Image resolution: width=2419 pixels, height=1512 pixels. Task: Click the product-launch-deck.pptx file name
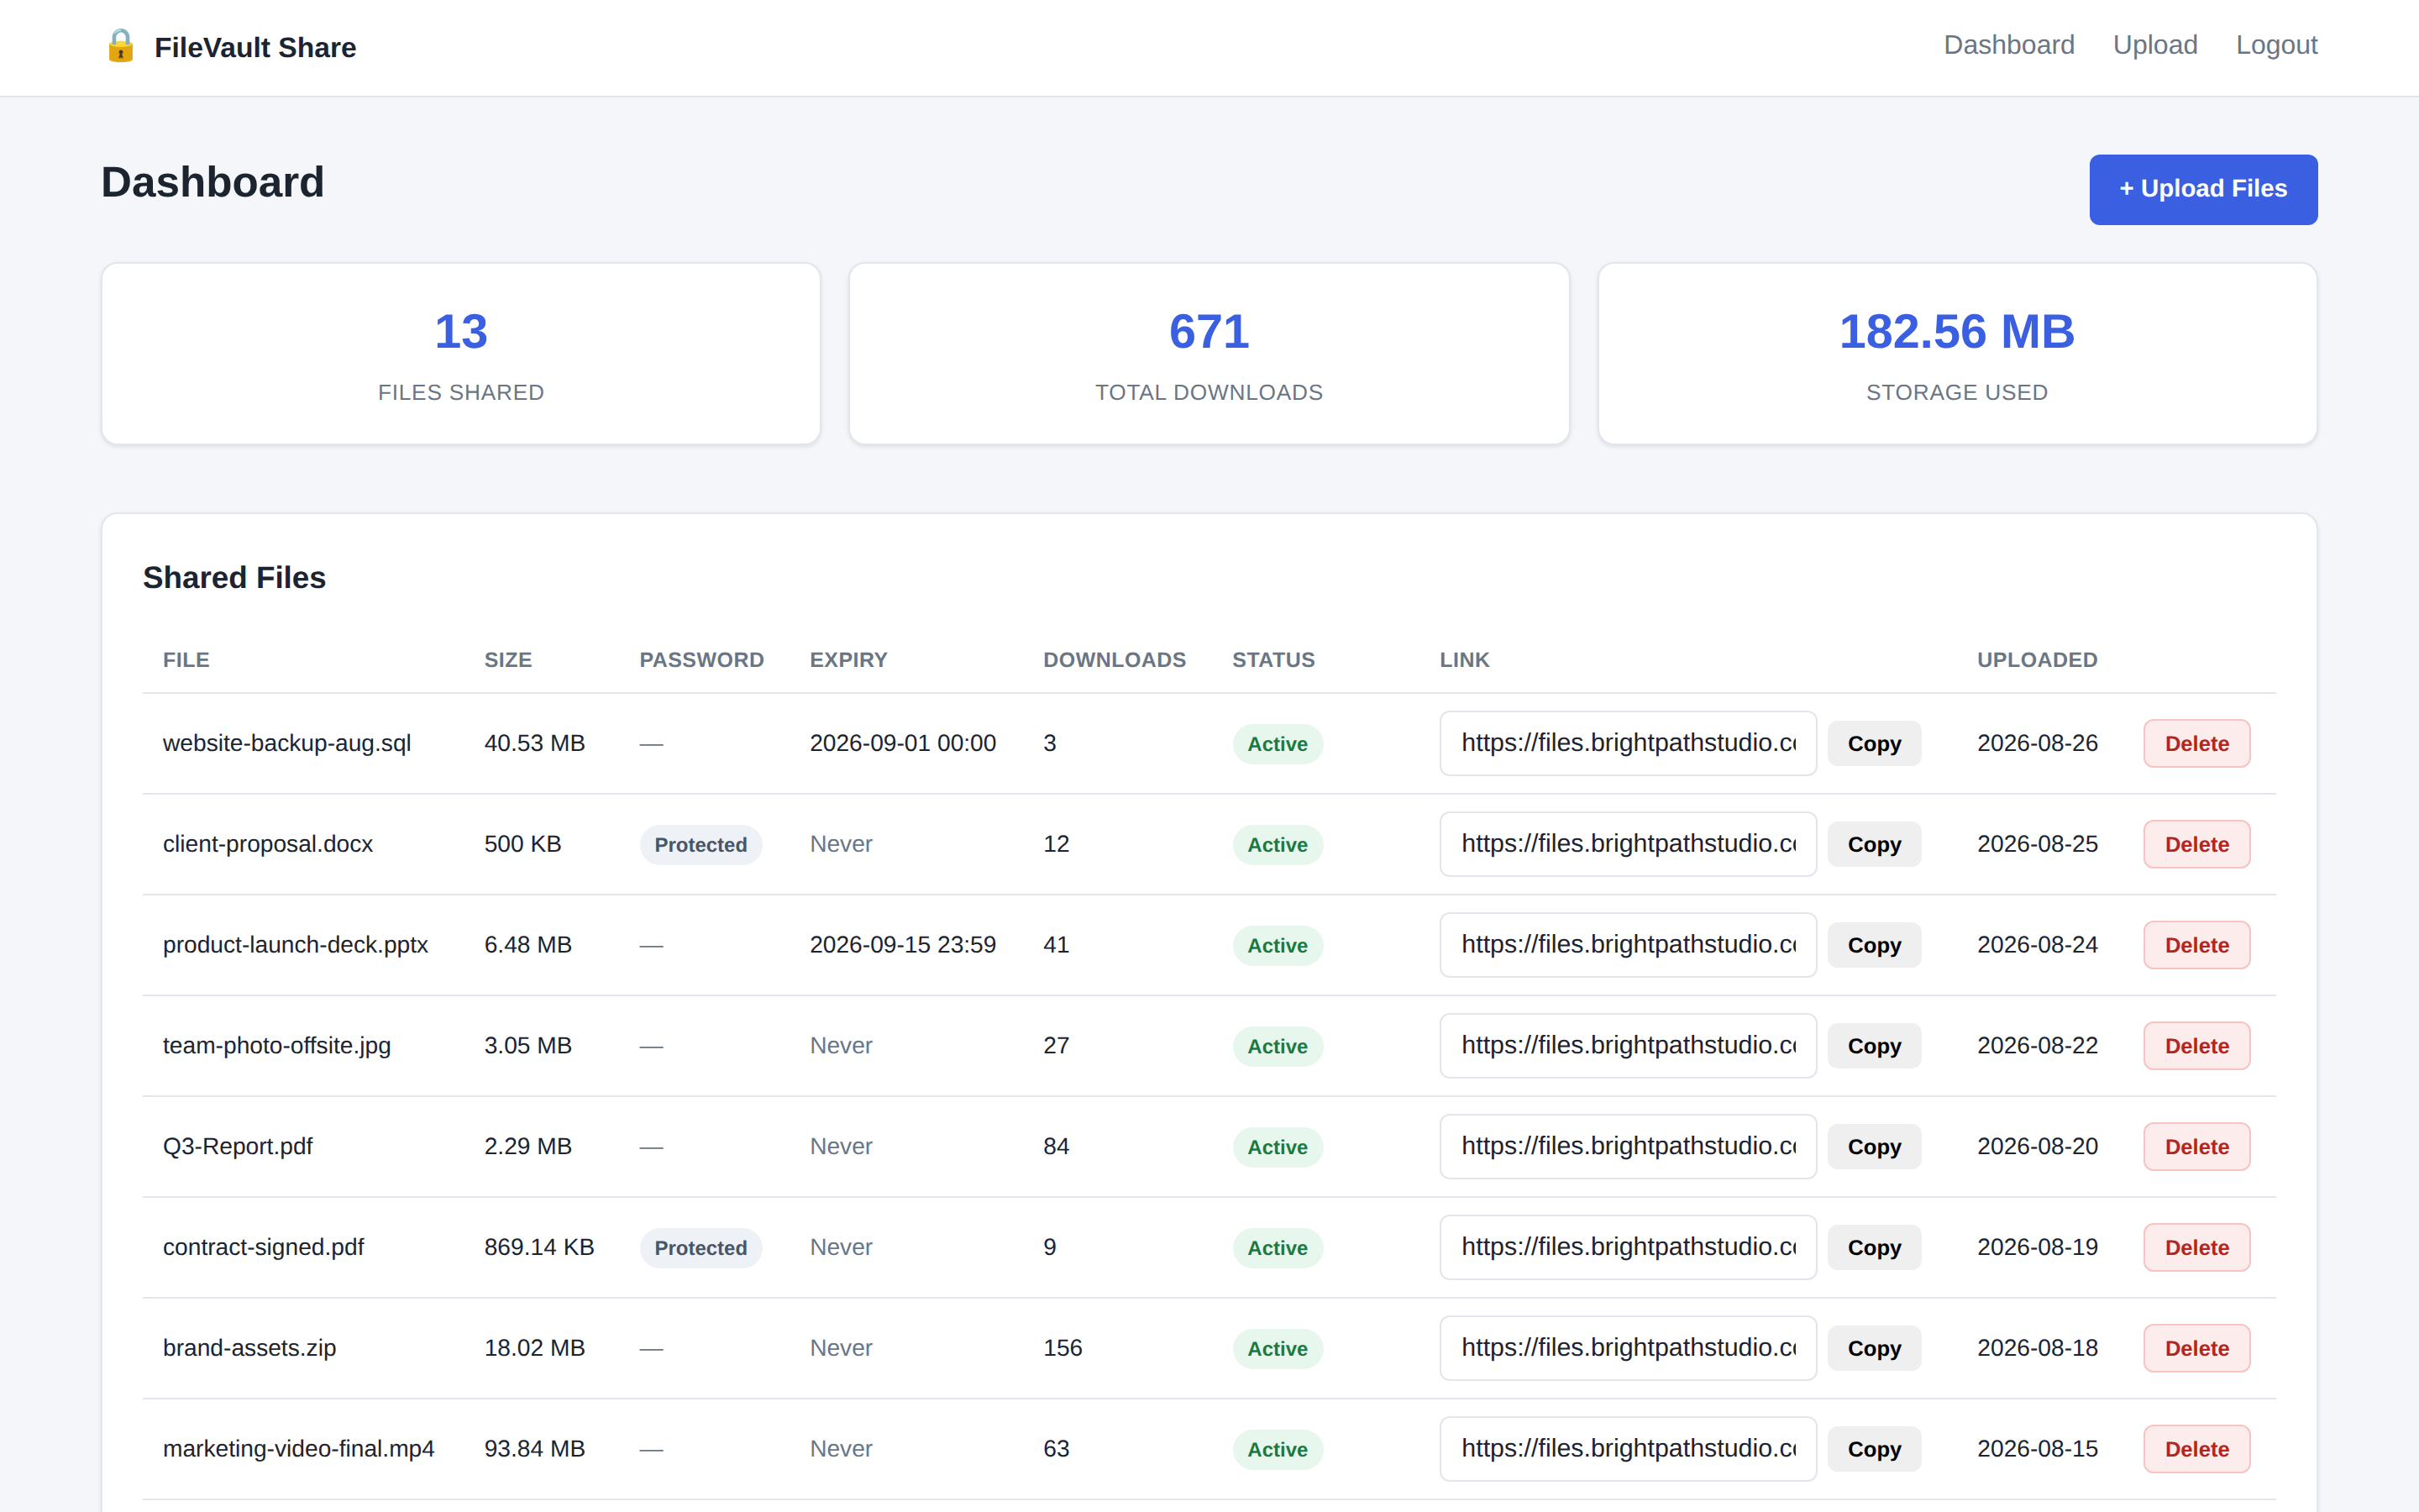tap(295, 945)
